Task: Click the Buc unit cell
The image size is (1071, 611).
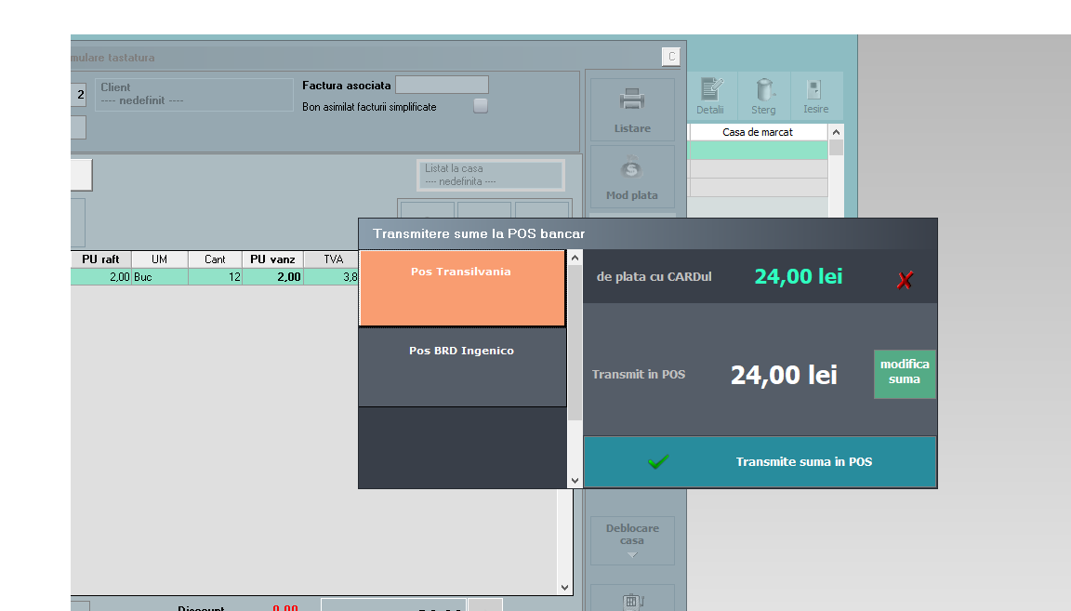Action: pos(159,277)
